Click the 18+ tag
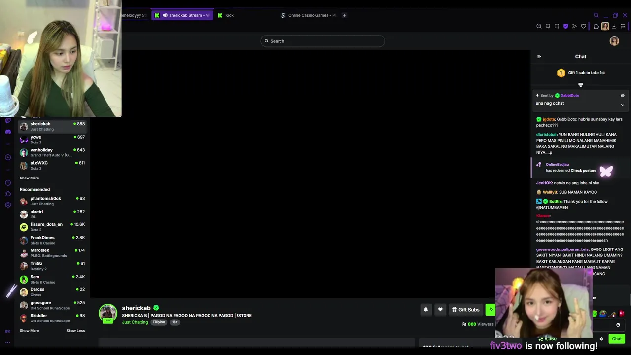This screenshot has width=631, height=355. coord(175,322)
